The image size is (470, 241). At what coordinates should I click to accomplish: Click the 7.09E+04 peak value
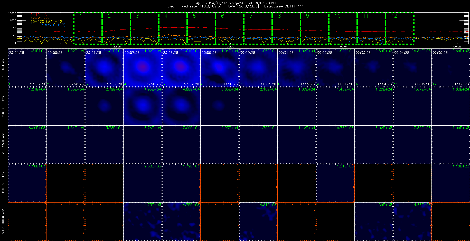point(191,128)
